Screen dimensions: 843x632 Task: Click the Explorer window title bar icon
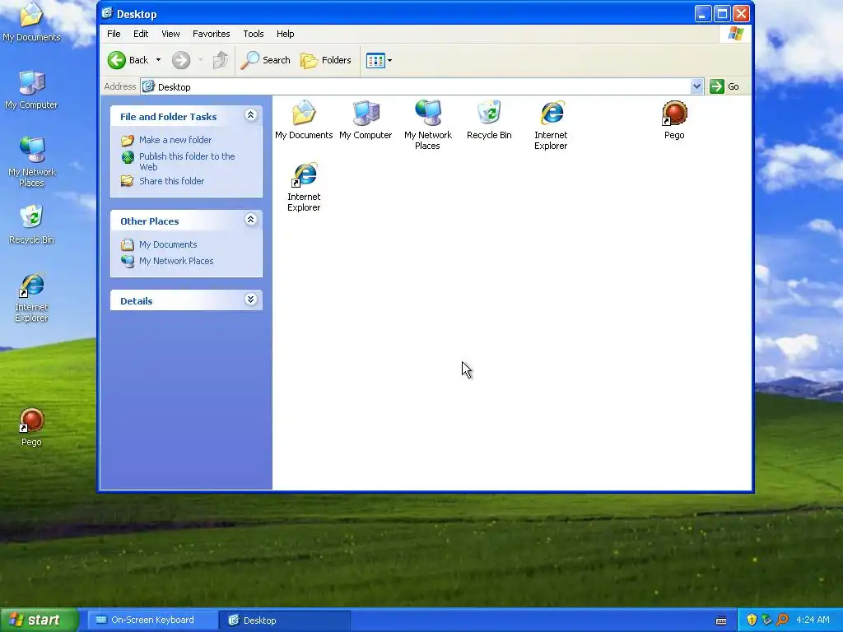[107, 13]
